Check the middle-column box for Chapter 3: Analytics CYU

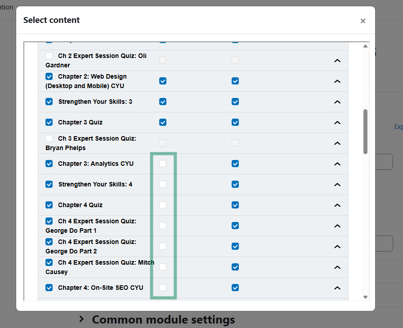coord(163,164)
